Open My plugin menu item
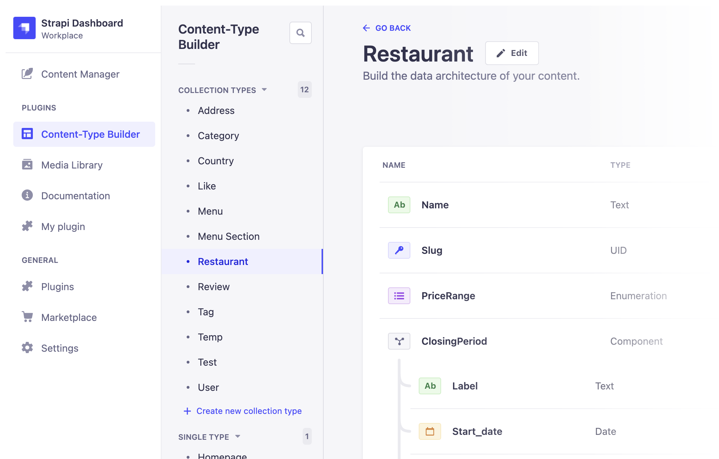719x459 pixels. 84,227
